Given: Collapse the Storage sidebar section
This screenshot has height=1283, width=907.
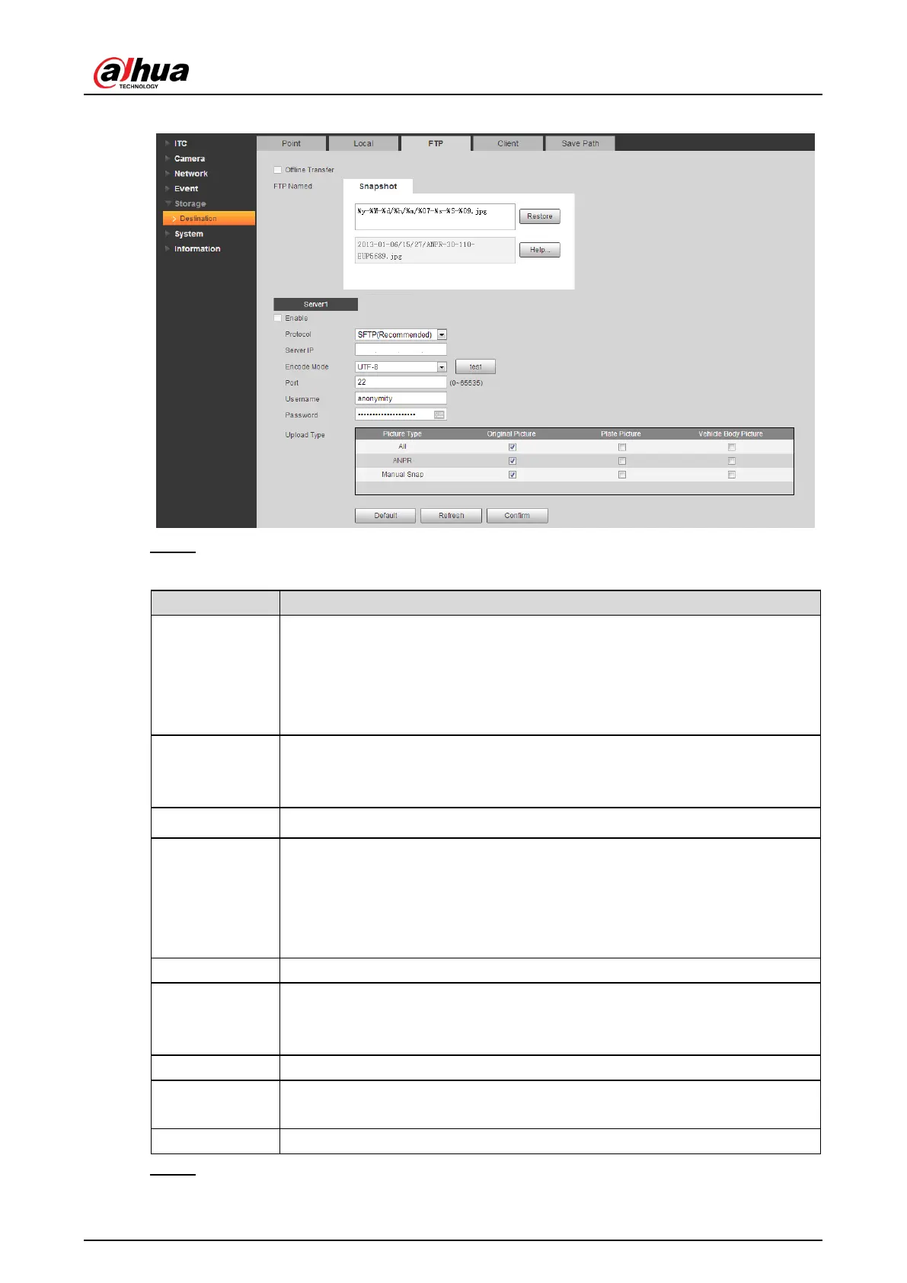Looking at the screenshot, I should tap(190, 203).
